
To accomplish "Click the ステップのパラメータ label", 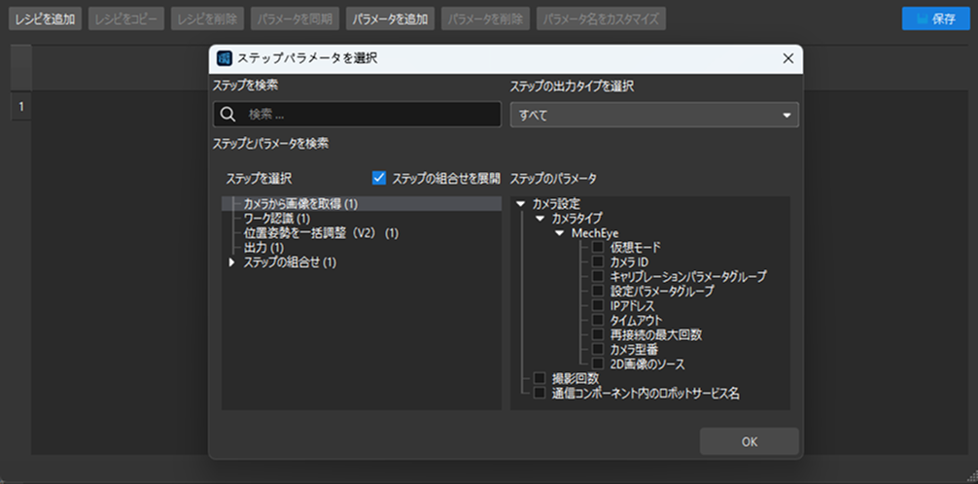I will tap(553, 179).
